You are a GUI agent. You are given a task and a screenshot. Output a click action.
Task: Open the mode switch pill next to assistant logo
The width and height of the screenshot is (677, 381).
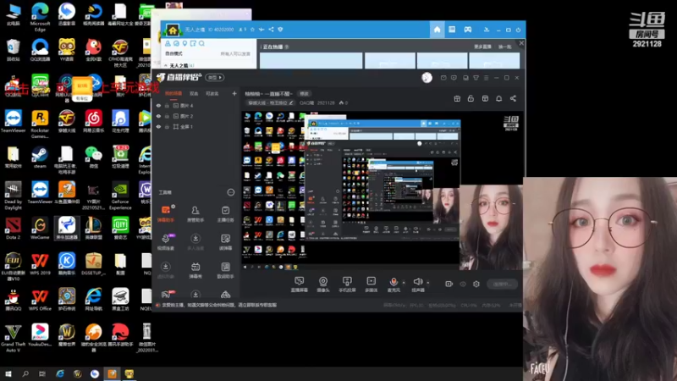[x=215, y=77]
